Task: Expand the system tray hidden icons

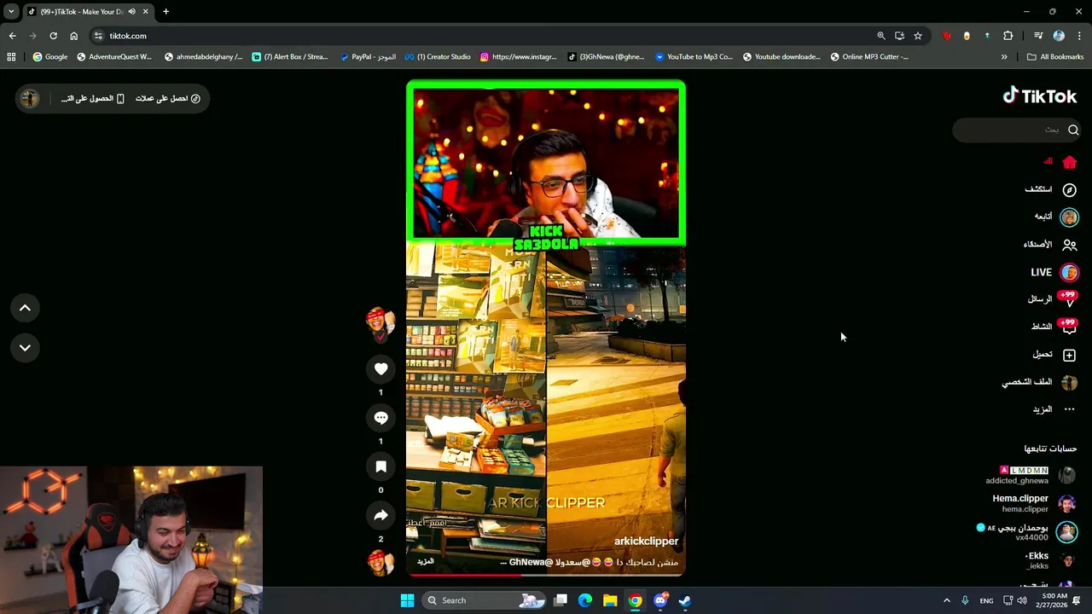Action: [x=946, y=600]
